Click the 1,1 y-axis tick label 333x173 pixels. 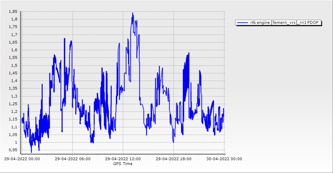point(14,127)
